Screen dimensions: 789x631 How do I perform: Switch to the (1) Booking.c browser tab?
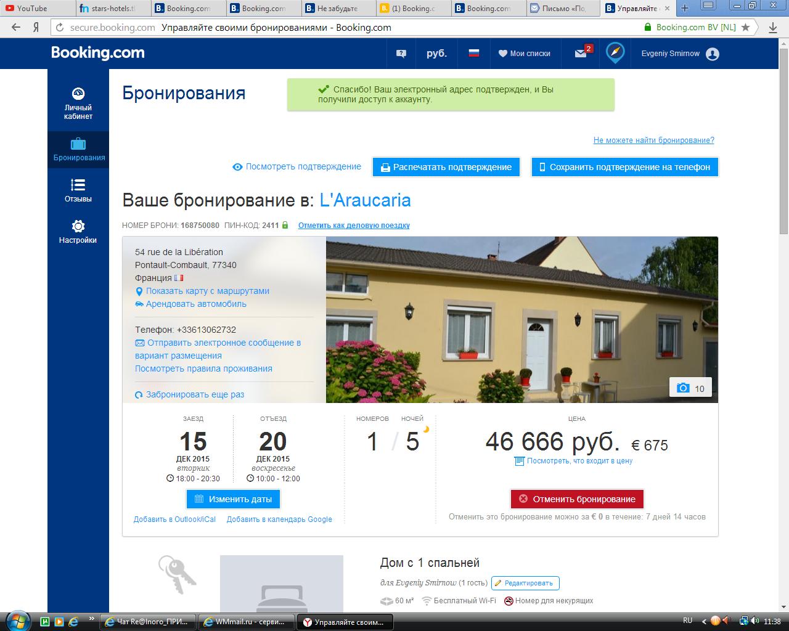click(414, 9)
